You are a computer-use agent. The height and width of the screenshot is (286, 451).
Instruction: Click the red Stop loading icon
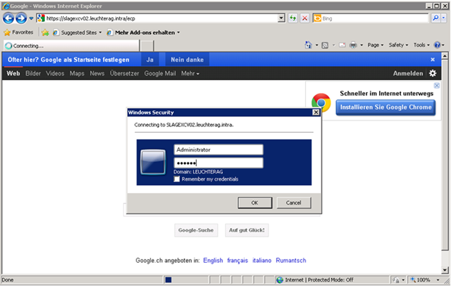click(304, 18)
